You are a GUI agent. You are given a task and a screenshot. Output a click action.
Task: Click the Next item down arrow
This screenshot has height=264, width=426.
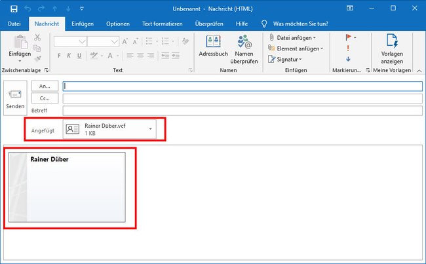coord(68,9)
